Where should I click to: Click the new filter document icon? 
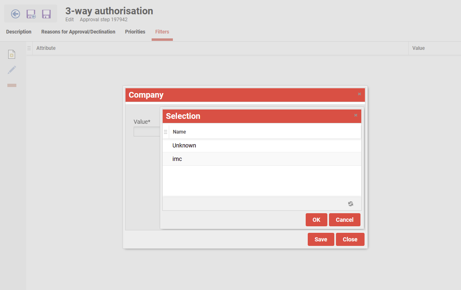pyautogui.click(x=12, y=54)
